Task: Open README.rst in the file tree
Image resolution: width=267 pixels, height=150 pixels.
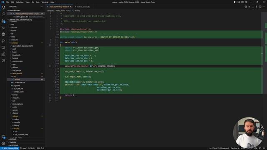Action: click(x=18, y=89)
